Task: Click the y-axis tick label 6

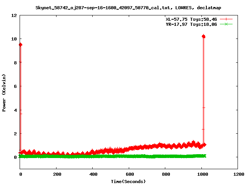Action: pos(15,86)
